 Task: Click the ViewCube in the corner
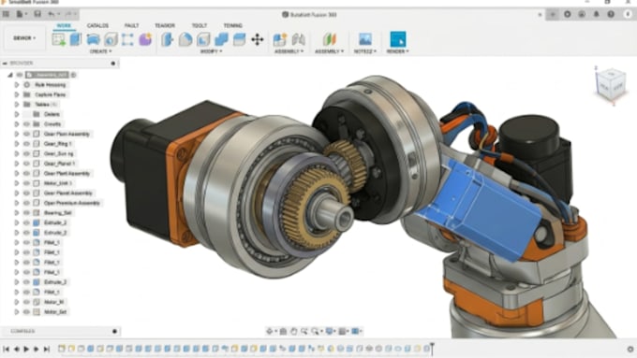[x=610, y=84]
